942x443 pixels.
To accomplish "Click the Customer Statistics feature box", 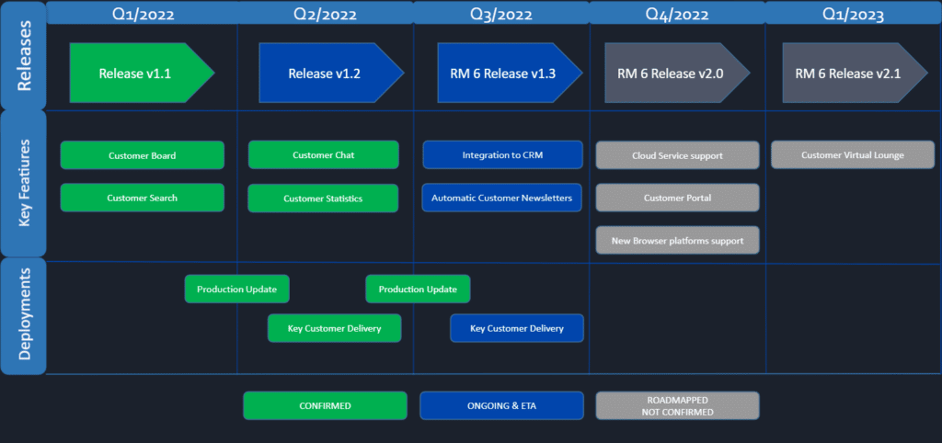I will (323, 199).
